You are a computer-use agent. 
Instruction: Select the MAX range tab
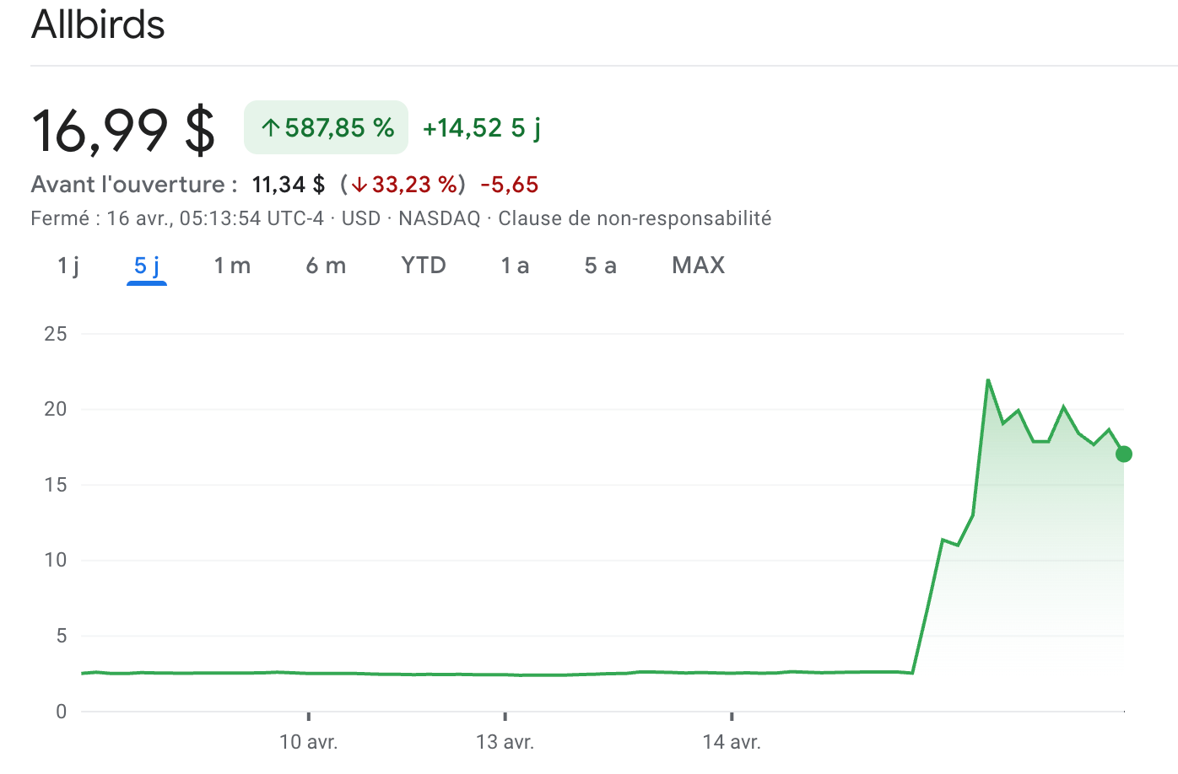[x=698, y=266]
